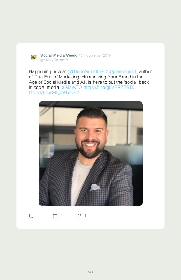This screenshot has width=181, height=280.
Task: Open the #SMWTO hashtag
Action: pyautogui.click(x=72, y=87)
